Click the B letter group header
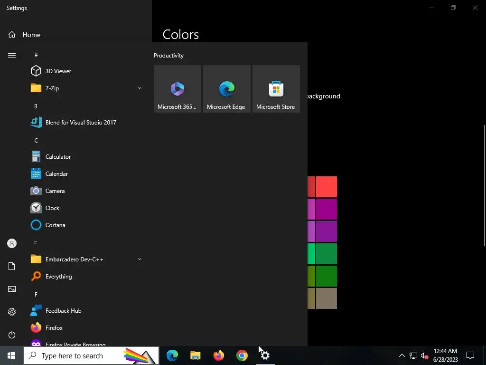Screen dimensions: 486x365 pyautogui.click(x=36, y=106)
